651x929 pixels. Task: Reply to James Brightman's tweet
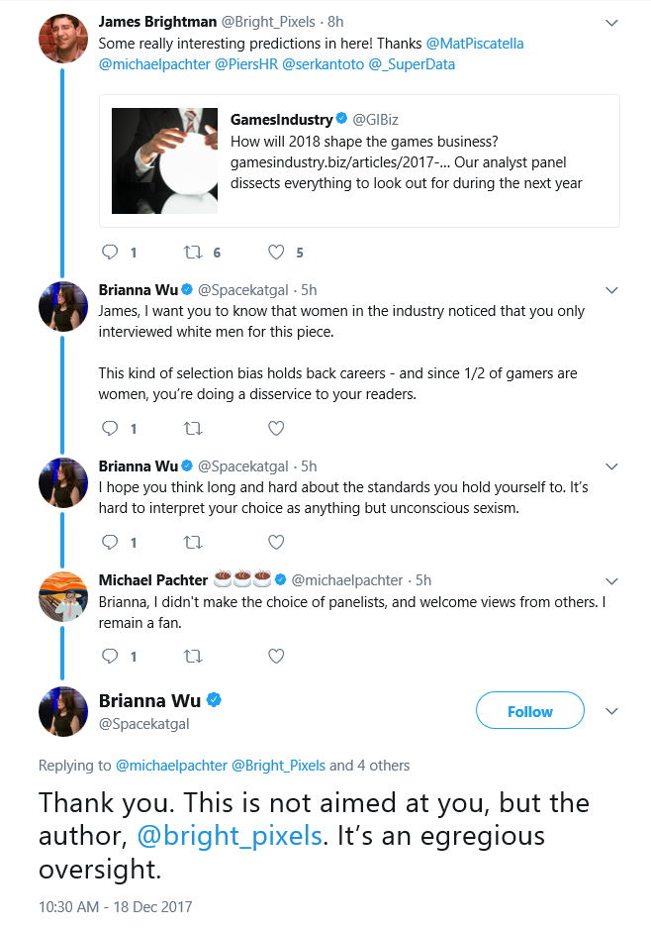[x=110, y=253]
